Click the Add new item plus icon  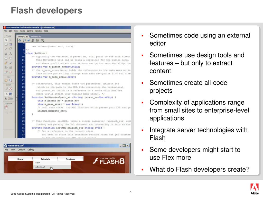point(20,40)
